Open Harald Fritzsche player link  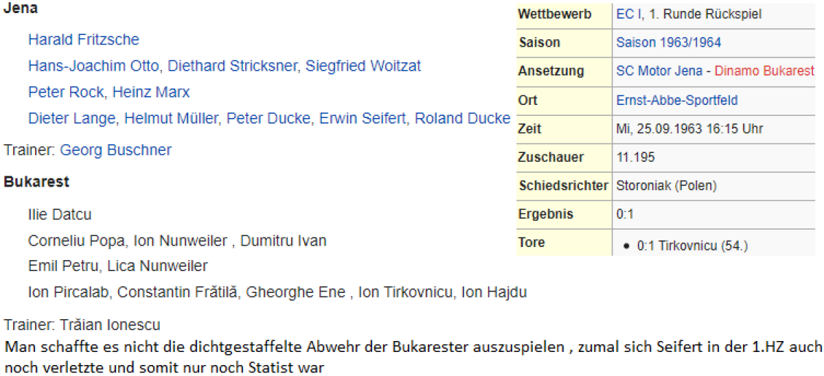[83, 40]
